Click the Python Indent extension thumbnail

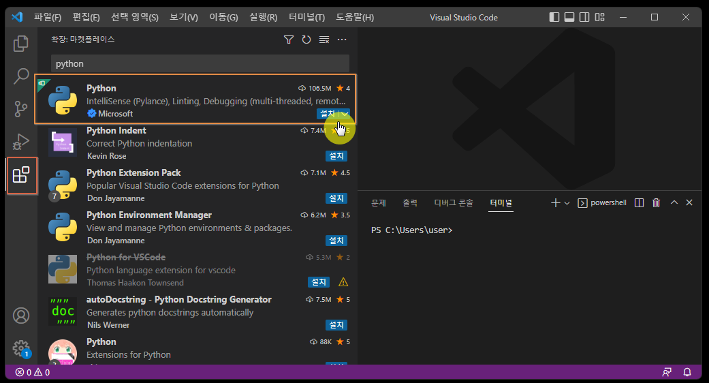point(63,142)
